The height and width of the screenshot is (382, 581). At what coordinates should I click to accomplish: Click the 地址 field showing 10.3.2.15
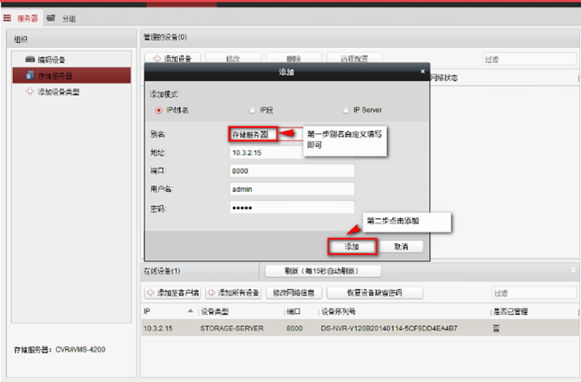(x=266, y=153)
